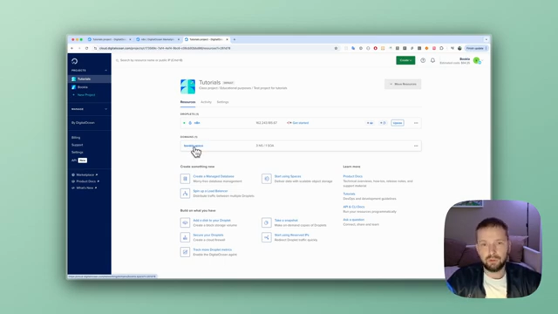Click Spin up a Load Balancer
Screen dimensions: 558x314
210,191
